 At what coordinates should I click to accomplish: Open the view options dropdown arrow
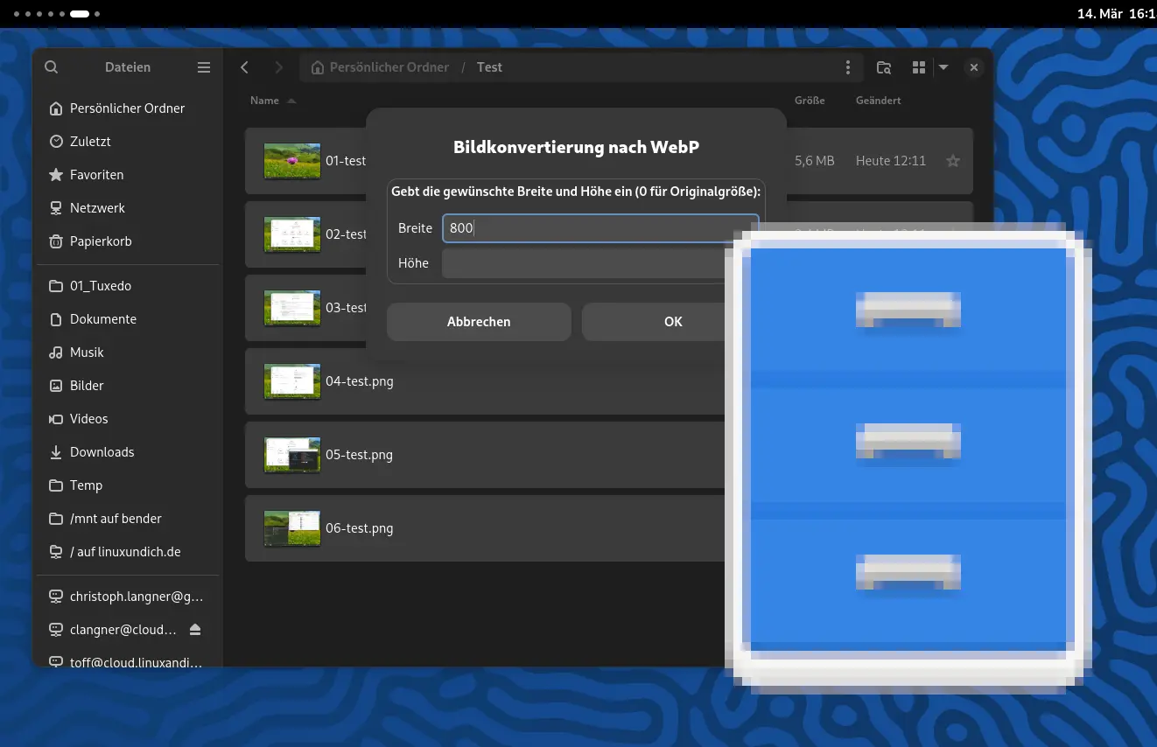click(x=943, y=66)
